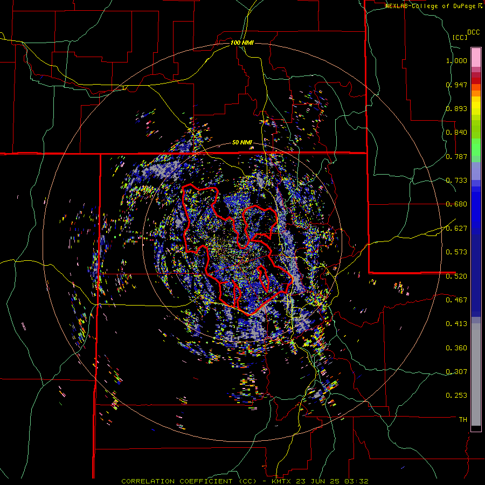Select the 0.627 scale value

click(456, 228)
